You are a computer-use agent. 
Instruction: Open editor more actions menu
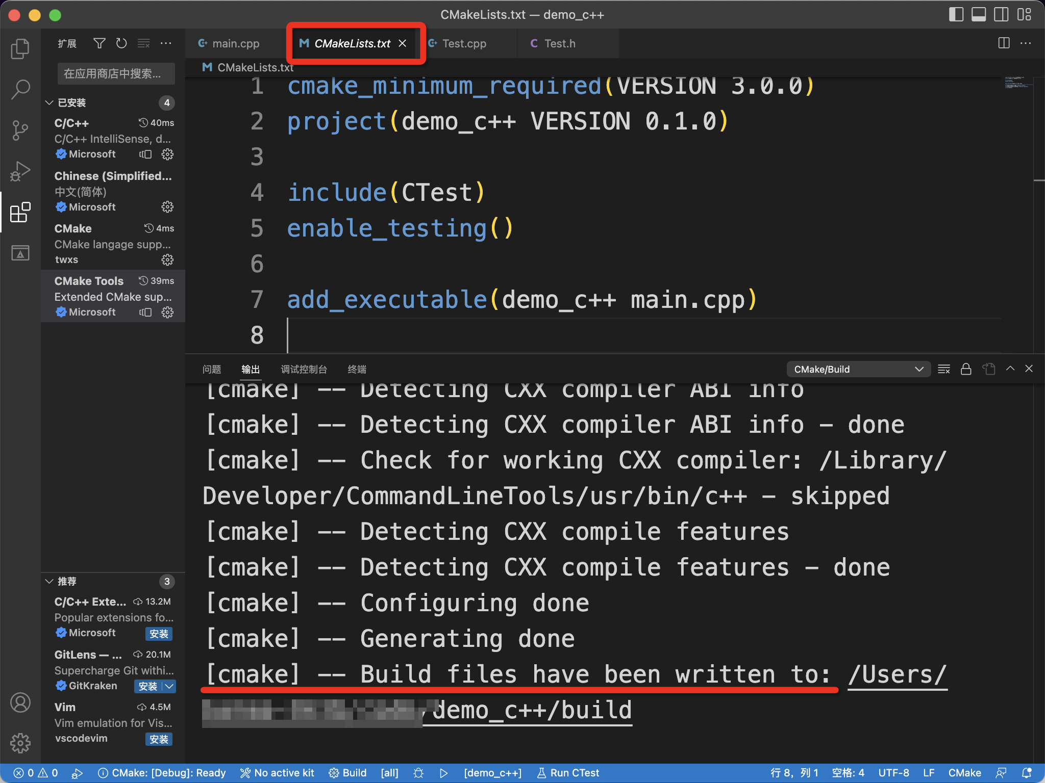(1026, 43)
